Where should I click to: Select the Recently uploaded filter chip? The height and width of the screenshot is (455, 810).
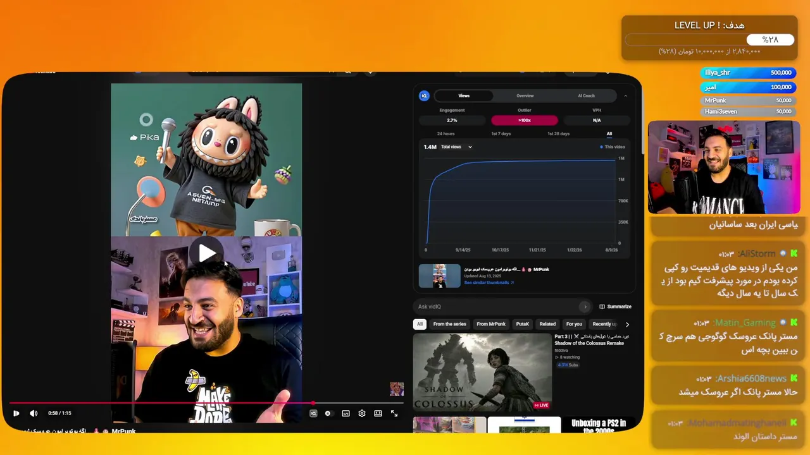pos(604,324)
